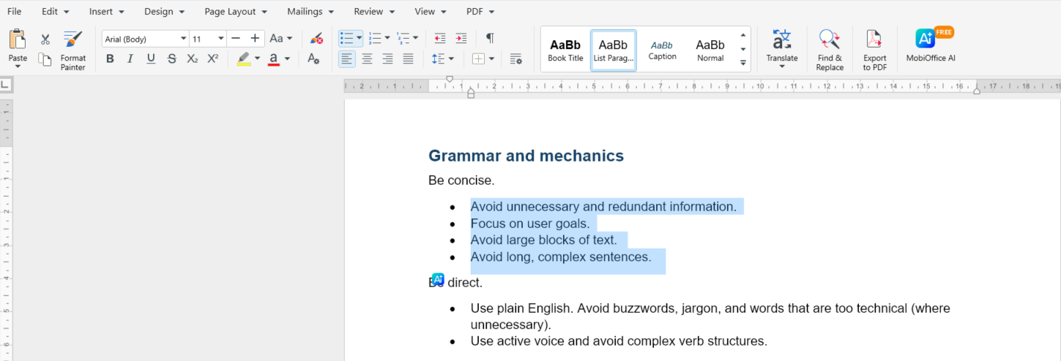Toggle underline formatting
Screen dimensions: 1061x361
click(x=151, y=59)
